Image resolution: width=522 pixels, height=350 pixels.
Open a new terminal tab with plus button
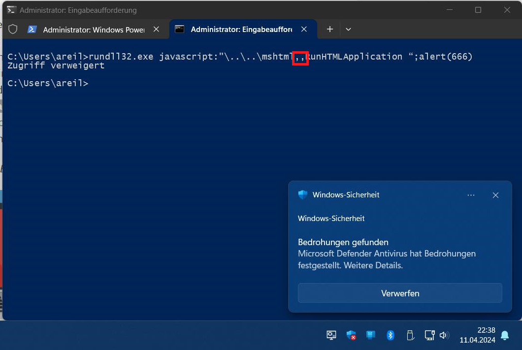[x=330, y=29]
